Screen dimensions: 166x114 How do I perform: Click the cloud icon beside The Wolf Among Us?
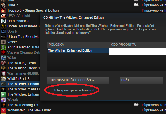tap(136, 104)
